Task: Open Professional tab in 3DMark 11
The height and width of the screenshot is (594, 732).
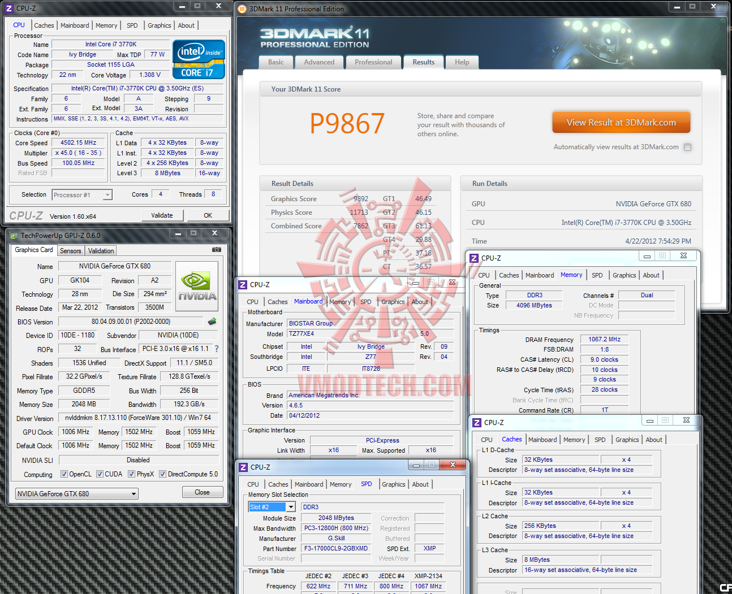Action: [373, 62]
